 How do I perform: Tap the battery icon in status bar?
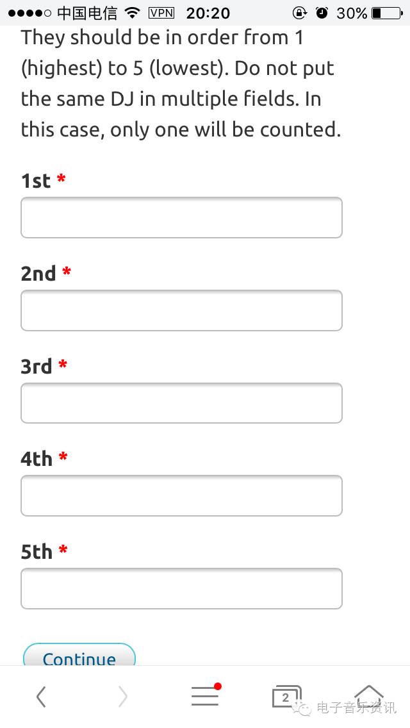(x=386, y=13)
